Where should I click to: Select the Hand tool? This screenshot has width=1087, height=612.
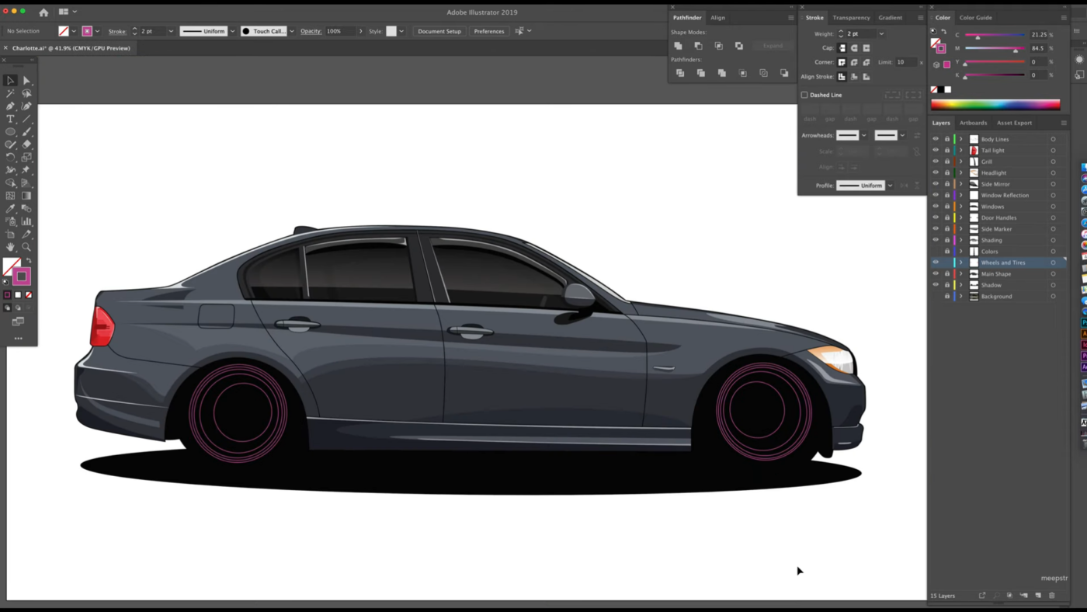point(10,247)
